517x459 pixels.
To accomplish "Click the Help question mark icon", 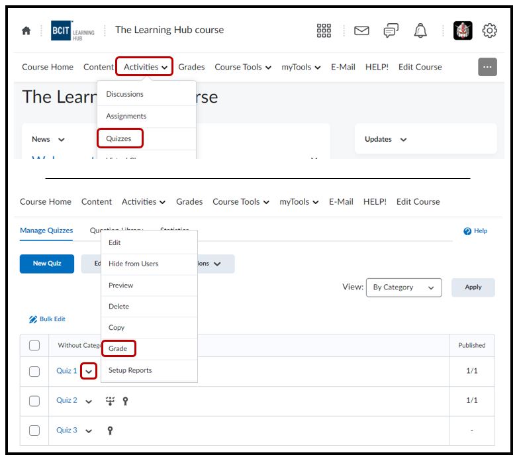I will tap(467, 231).
